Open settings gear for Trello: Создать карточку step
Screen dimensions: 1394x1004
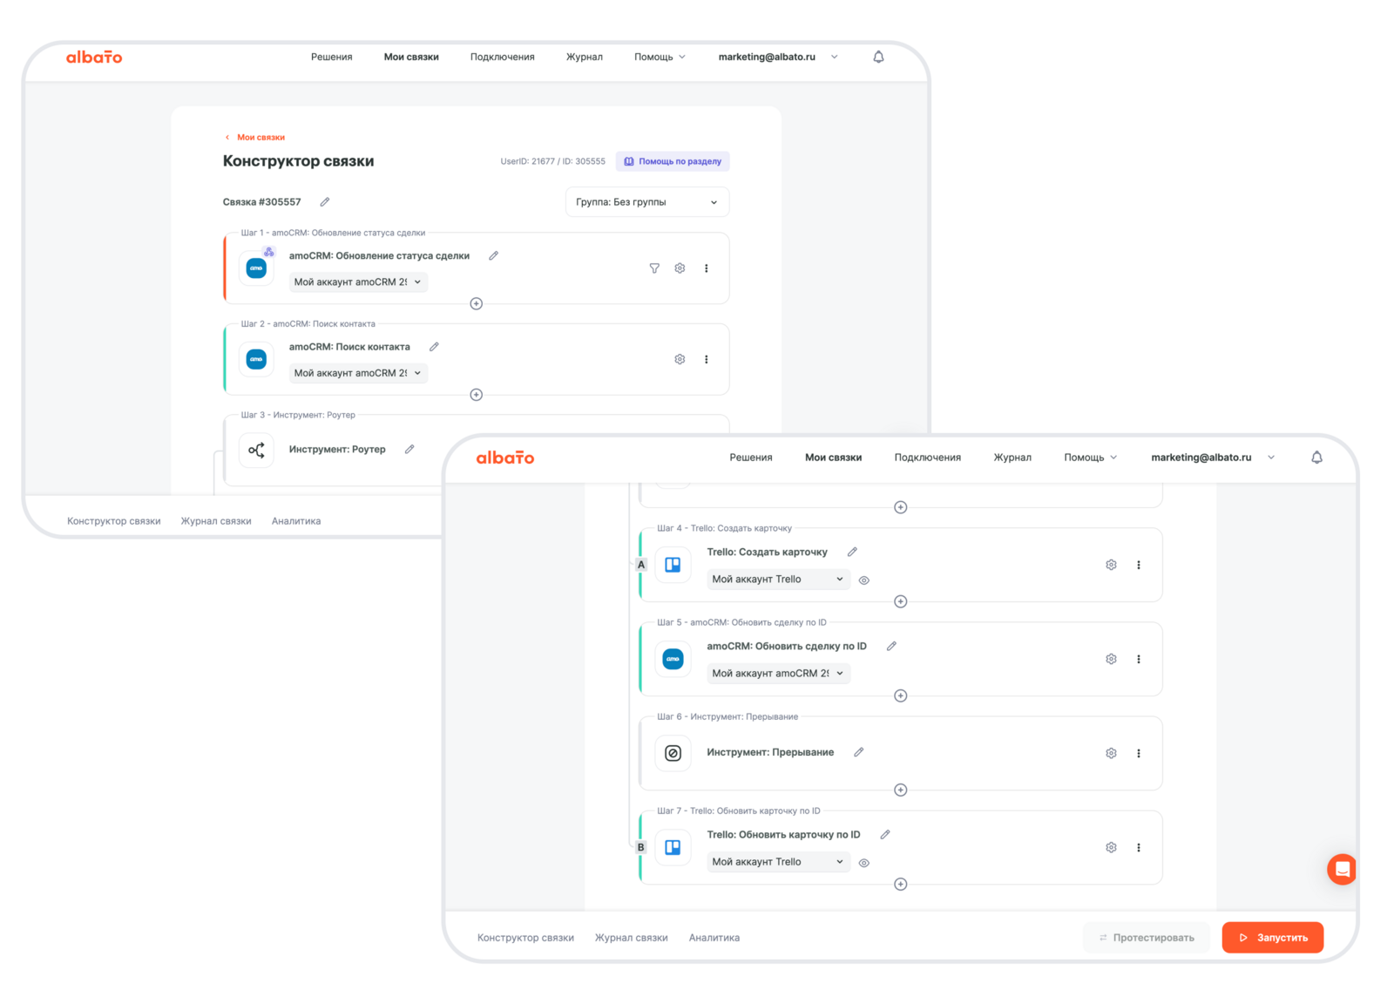click(x=1111, y=565)
